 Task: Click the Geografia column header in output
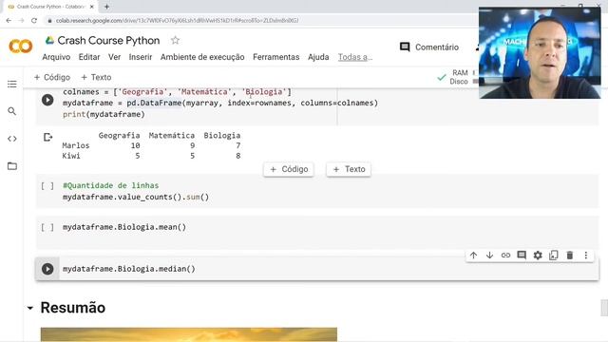coord(119,135)
